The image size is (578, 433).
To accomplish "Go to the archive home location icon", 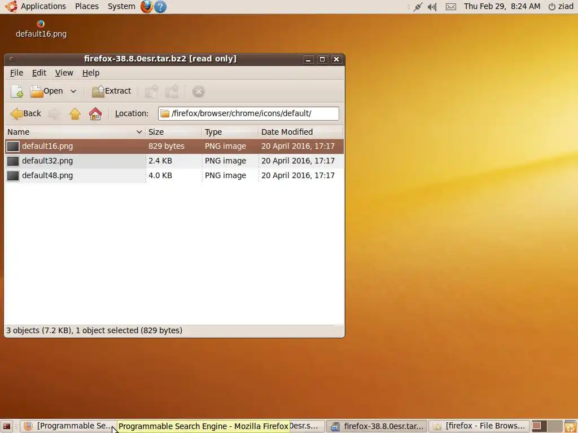I will (x=95, y=113).
